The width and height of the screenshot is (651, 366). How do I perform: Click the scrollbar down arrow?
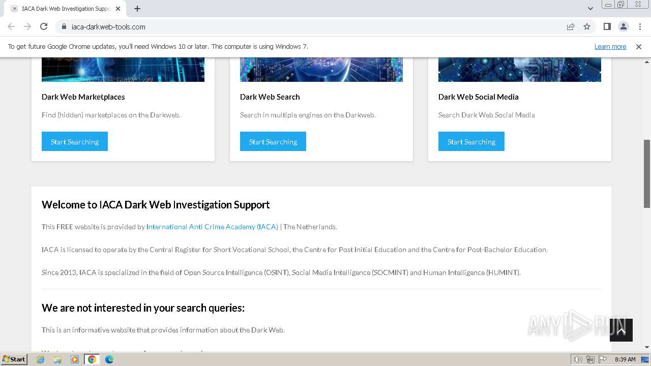(647, 348)
